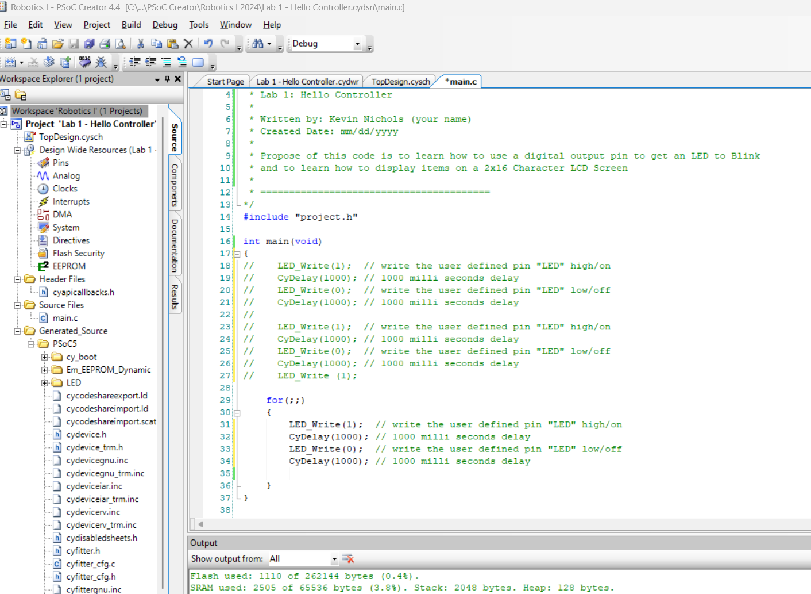Open the Build menu
Image resolution: width=811 pixels, height=594 pixels.
tap(131, 25)
